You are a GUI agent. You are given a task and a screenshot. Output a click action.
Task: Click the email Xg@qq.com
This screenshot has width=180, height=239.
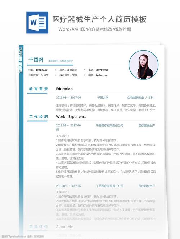[x=102, y=75]
